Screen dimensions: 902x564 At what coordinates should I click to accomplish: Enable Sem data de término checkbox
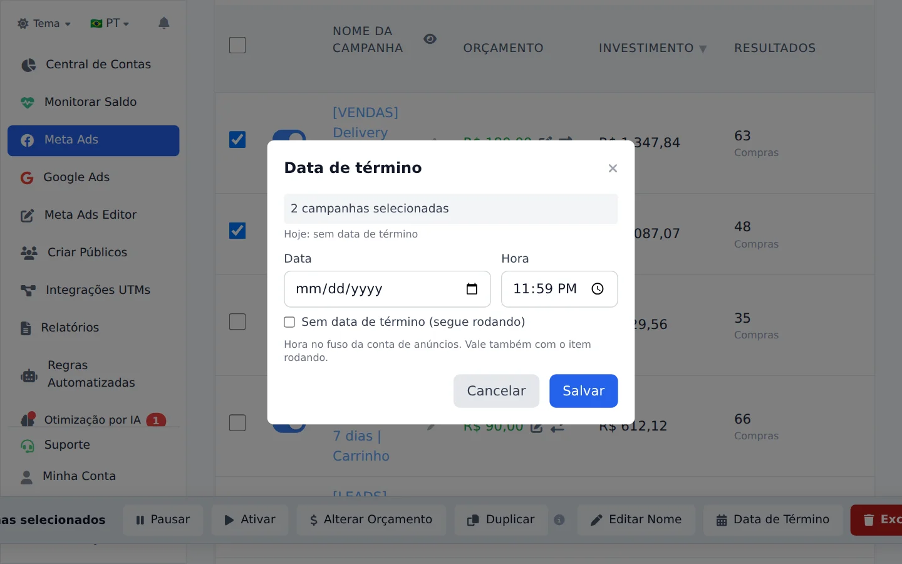pyautogui.click(x=289, y=322)
